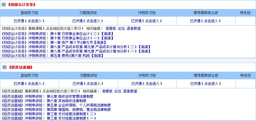
Task: Open 答疑板 link in 初级会计实务 section
Action: coord(111,29)
